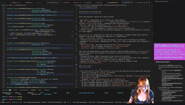Open the COMMENTS panel tab

click(47, 90)
